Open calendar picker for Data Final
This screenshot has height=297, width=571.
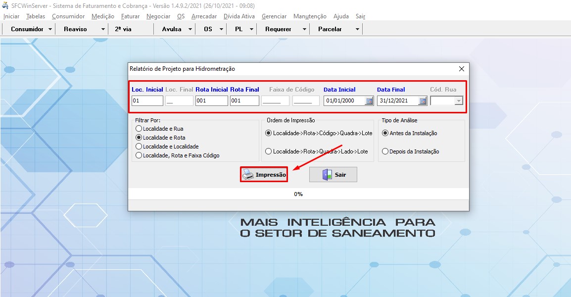point(422,101)
